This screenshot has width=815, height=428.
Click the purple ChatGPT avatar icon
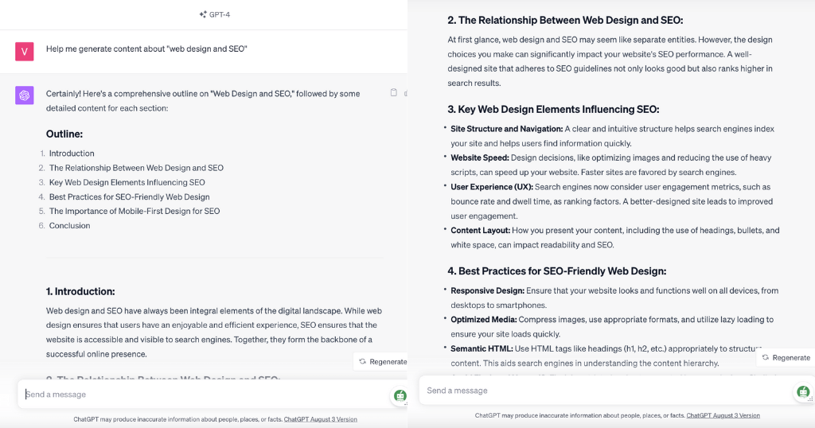25,95
